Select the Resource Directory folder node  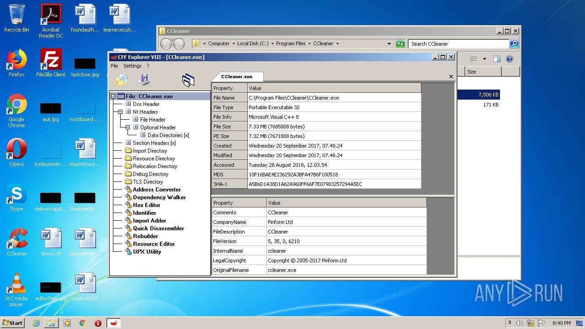[x=154, y=159]
